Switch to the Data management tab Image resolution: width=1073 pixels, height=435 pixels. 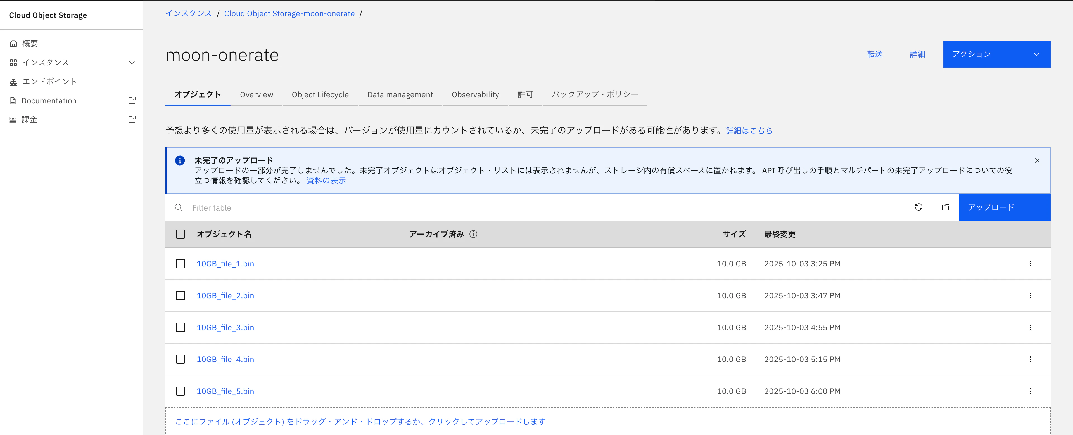pyautogui.click(x=400, y=94)
